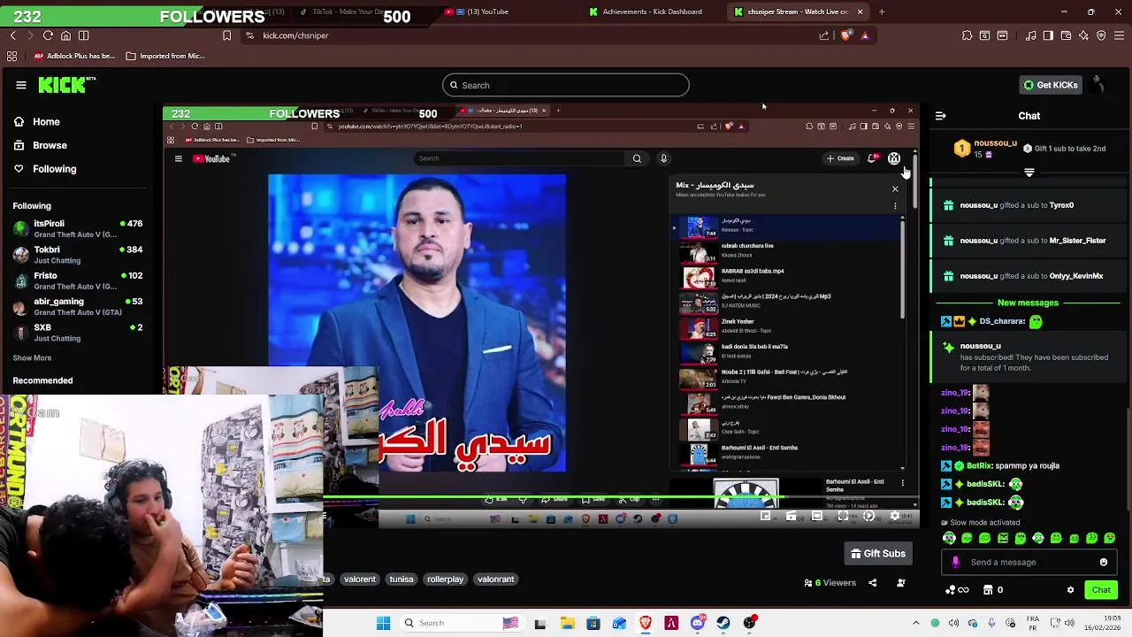Open Imported from Mic... bookmarks folder
This screenshot has height=637, width=1132.
point(165,56)
